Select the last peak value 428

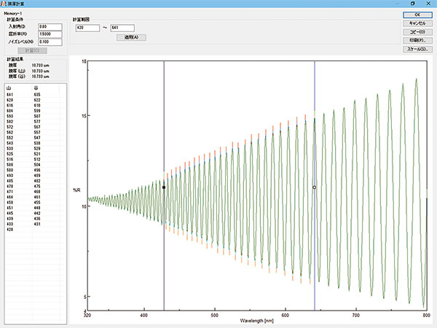(x=9, y=230)
